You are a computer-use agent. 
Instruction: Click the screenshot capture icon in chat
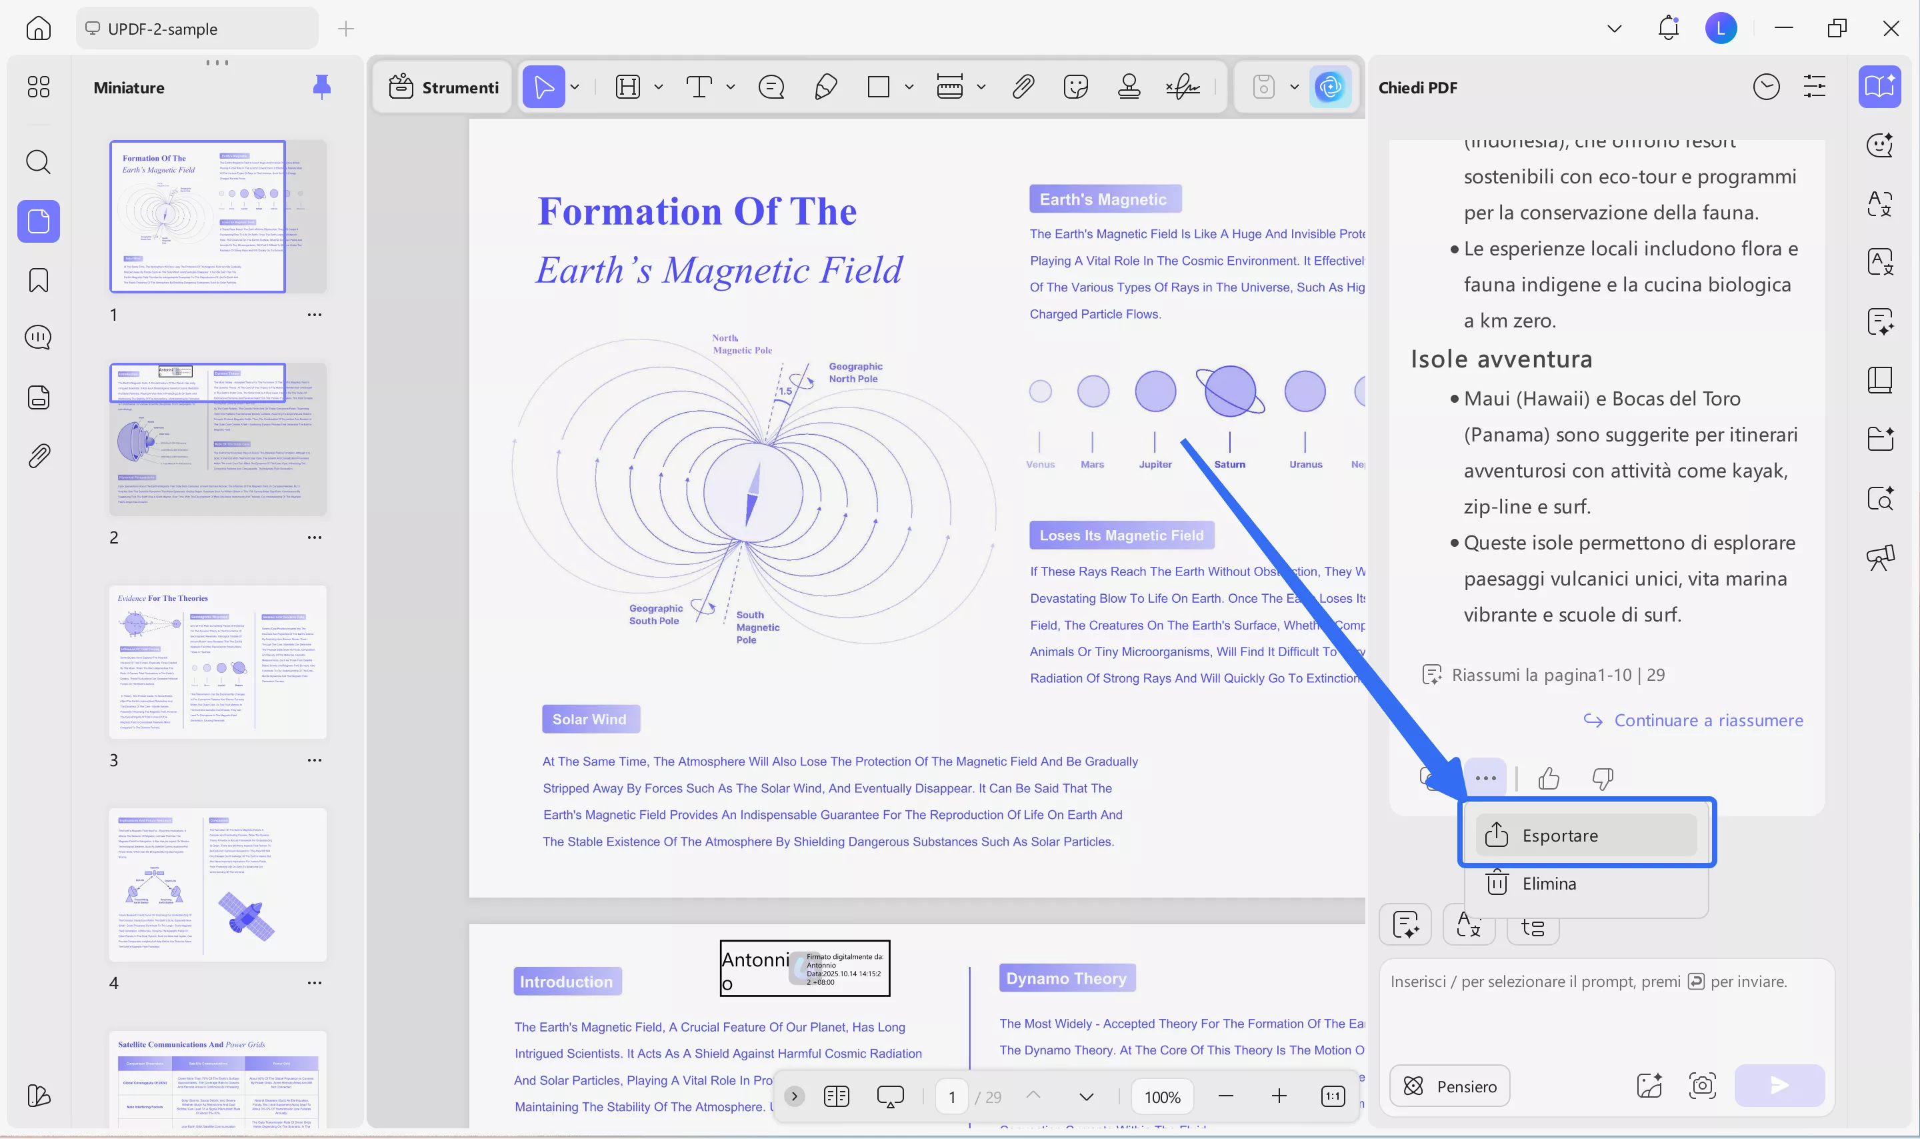(1702, 1085)
